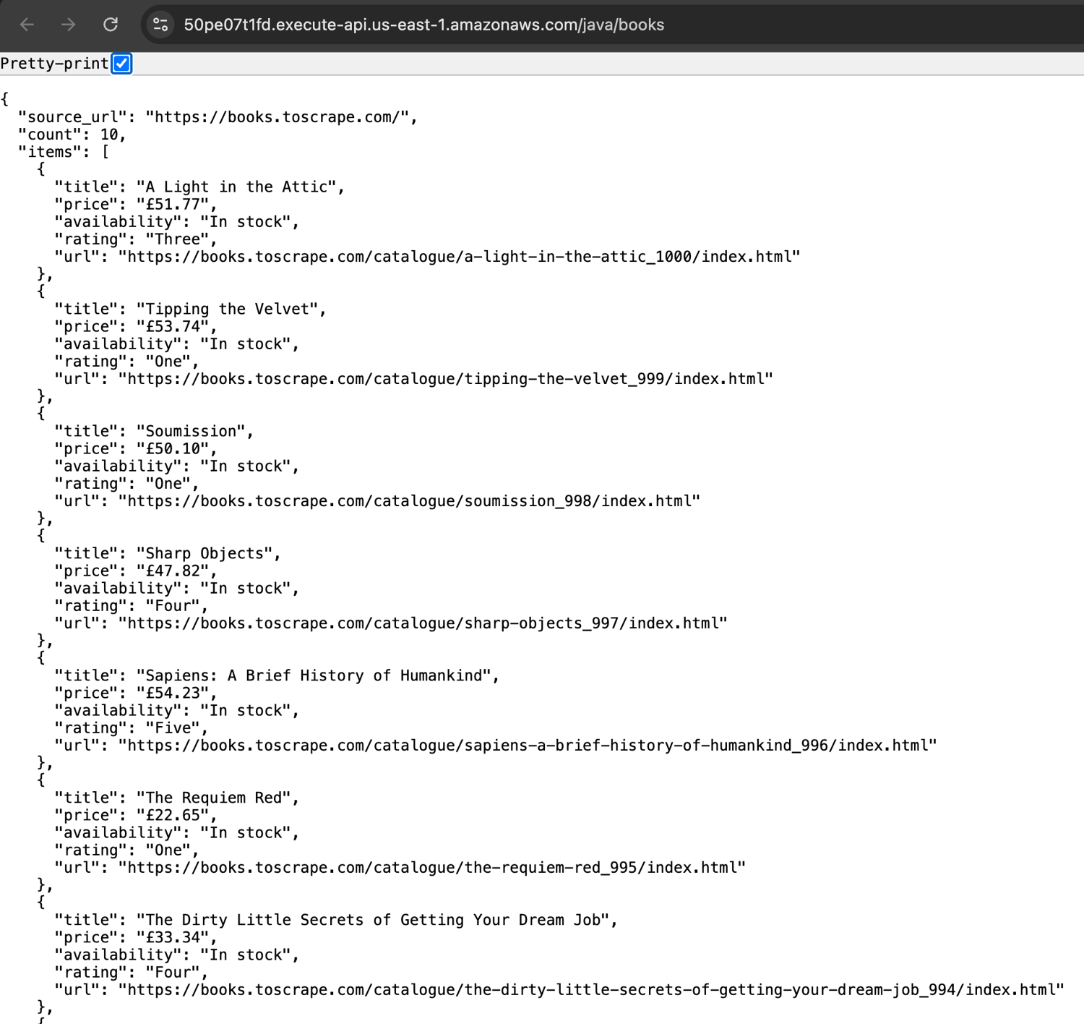Click the address bar URL
Image resolution: width=1084 pixels, height=1024 pixels.
[x=423, y=25]
